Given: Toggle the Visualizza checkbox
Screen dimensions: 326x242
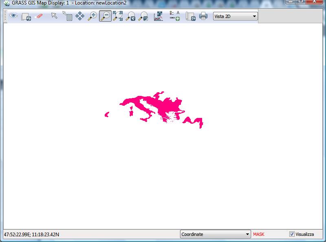Looking at the screenshot, I should [292, 234].
